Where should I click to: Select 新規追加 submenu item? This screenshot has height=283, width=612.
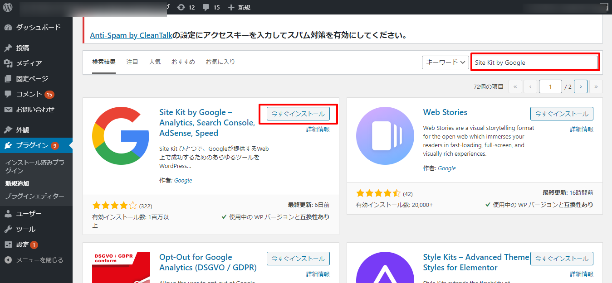pos(17,183)
